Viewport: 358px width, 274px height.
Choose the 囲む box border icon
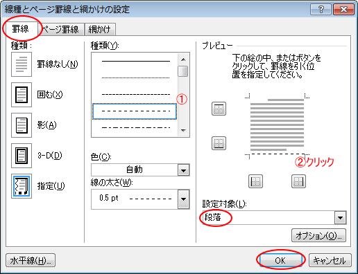coord(22,95)
